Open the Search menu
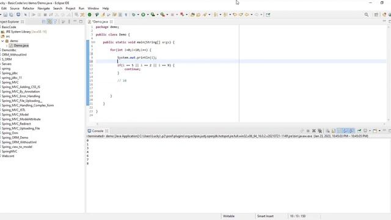This screenshot has width=391, height=220. [x=57, y=9]
